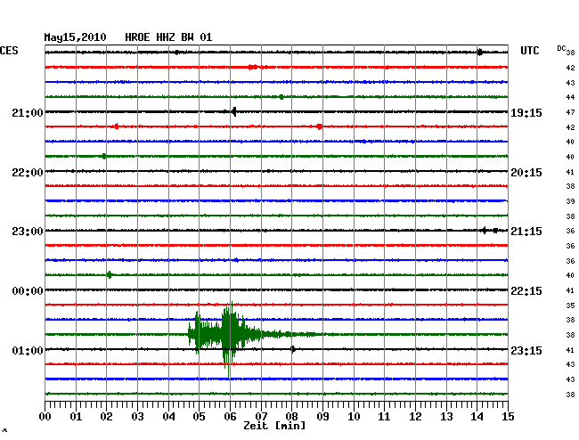
Task: Select the 21:00 CES time label
Action: point(28,112)
